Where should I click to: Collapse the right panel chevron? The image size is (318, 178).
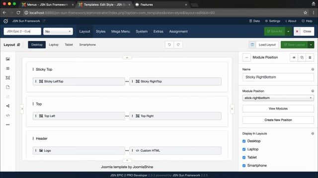[232, 109]
